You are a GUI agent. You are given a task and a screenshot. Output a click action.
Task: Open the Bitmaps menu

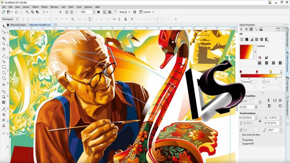(54, 7)
